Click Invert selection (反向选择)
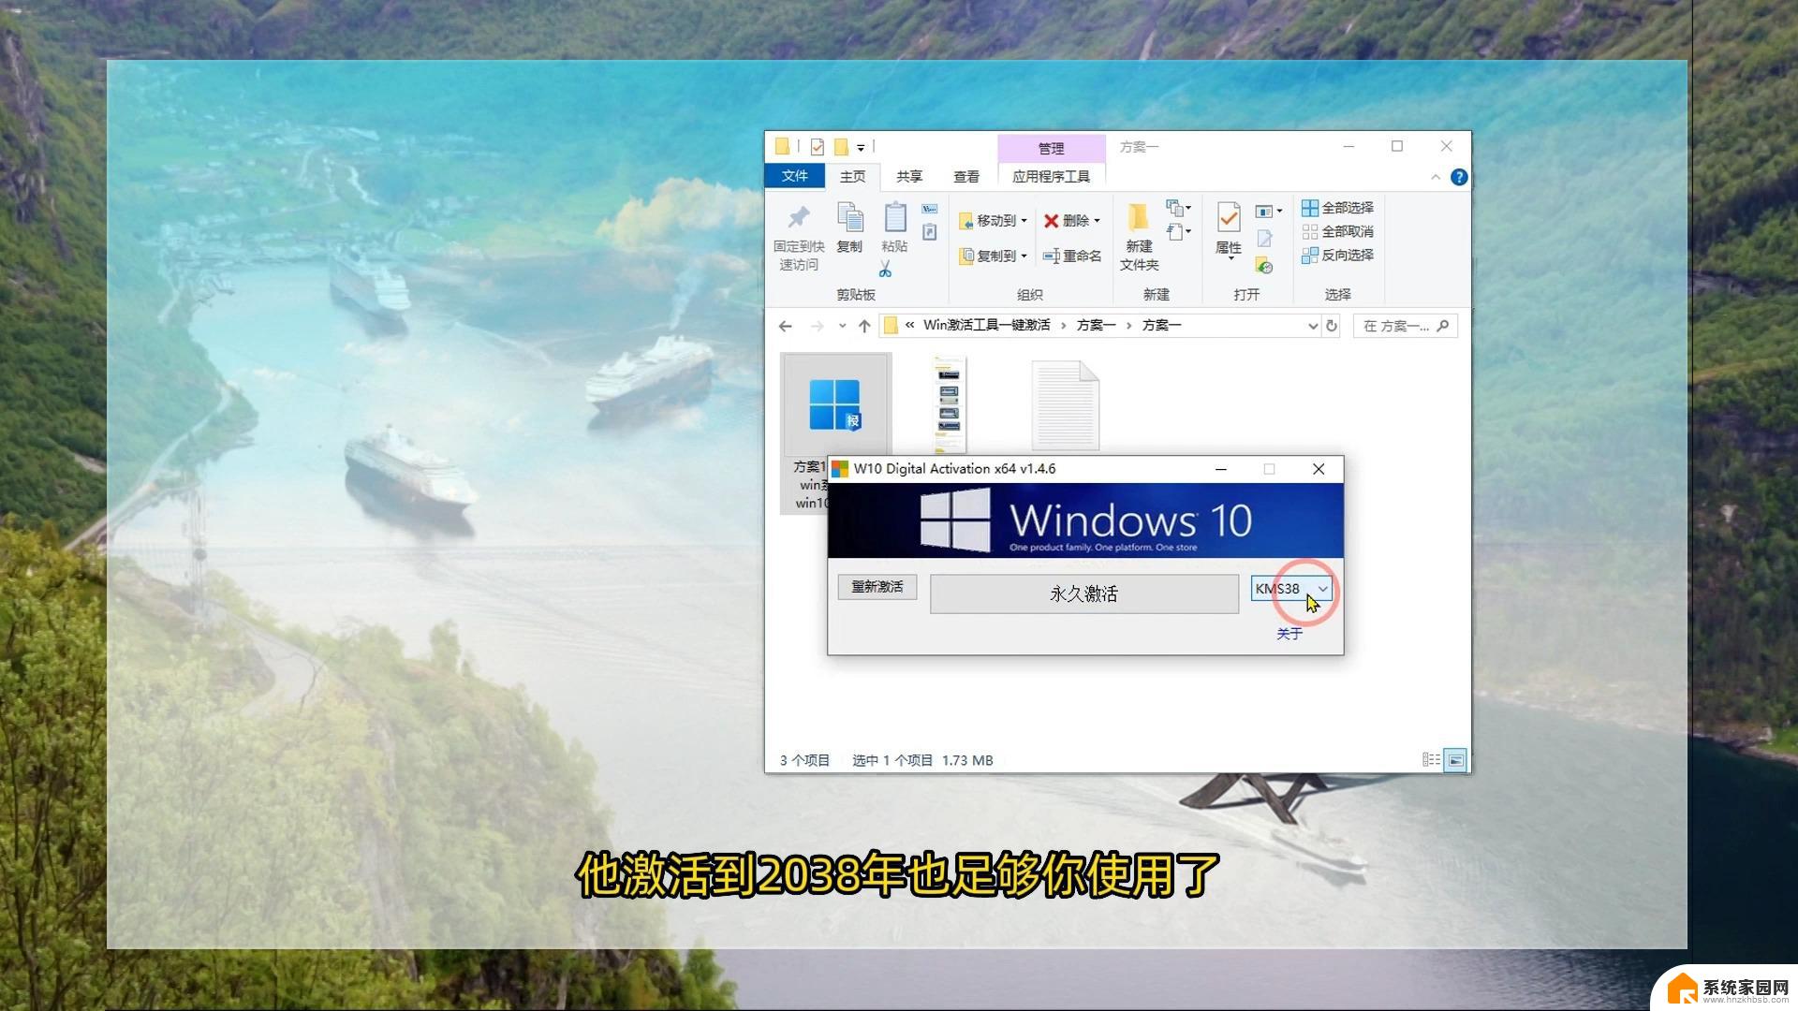This screenshot has height=1011, width=1798. tap(1337, 255)
